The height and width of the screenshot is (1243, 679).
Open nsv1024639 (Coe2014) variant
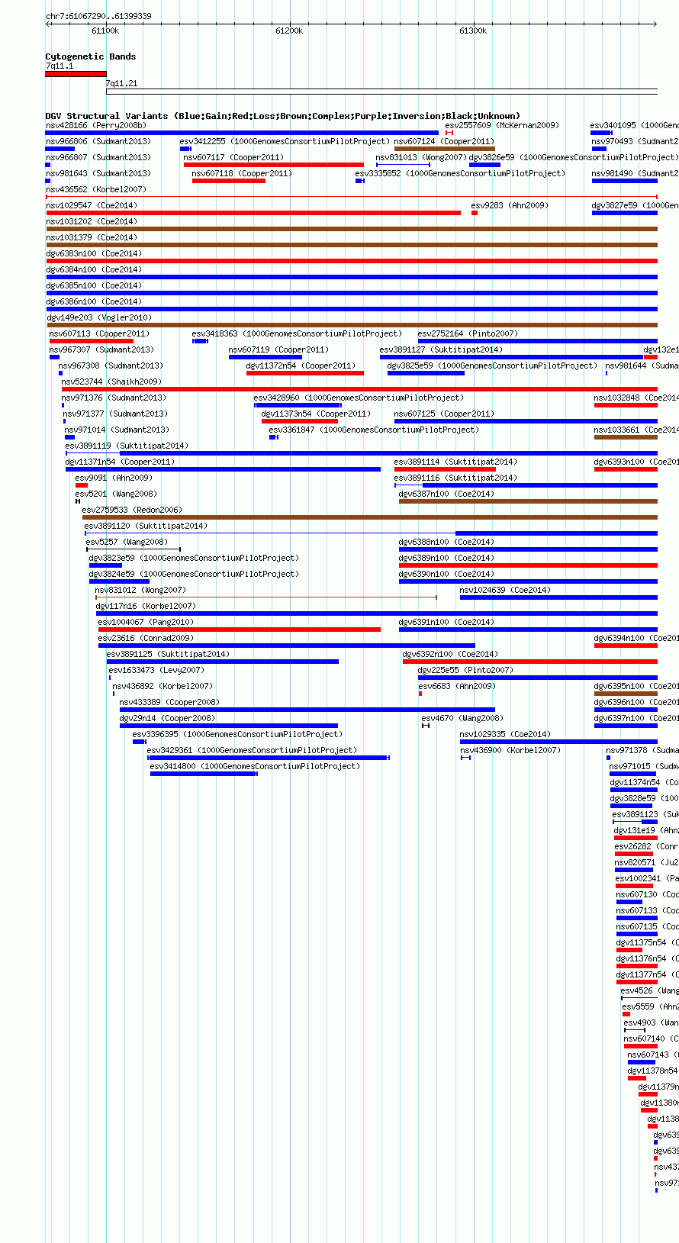pos(505,590)
